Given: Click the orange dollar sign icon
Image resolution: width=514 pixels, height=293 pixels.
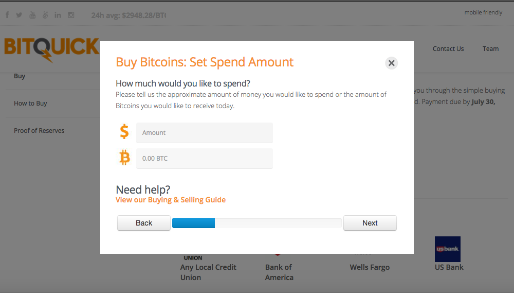Looking at the screenshot, I should 124,131.
